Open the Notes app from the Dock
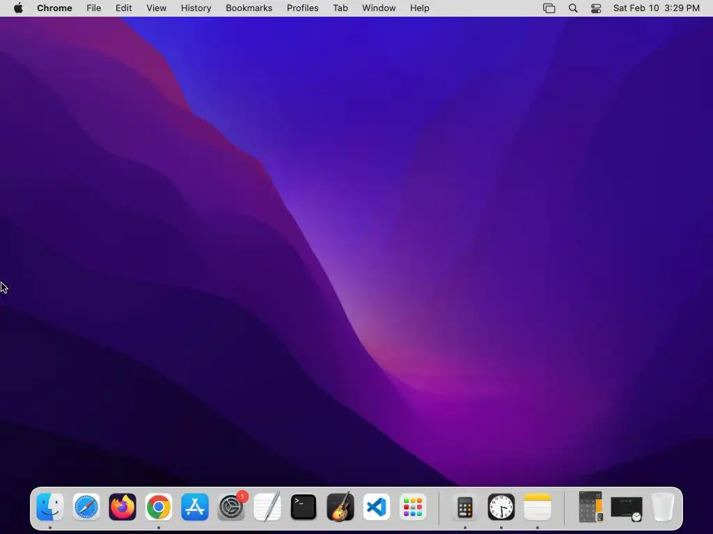Viewport: 713px width, 534px height. [x=538, y=507]
